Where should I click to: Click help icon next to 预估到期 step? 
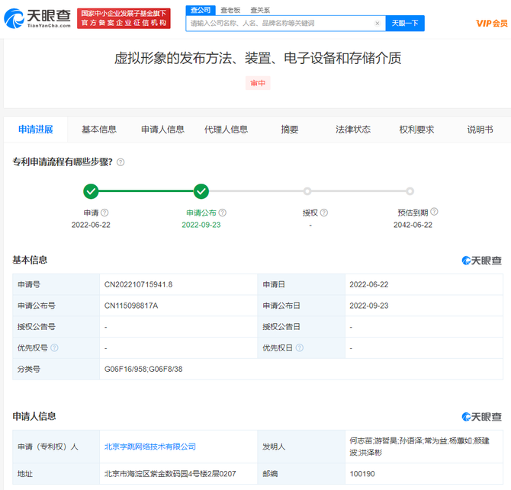434,212
